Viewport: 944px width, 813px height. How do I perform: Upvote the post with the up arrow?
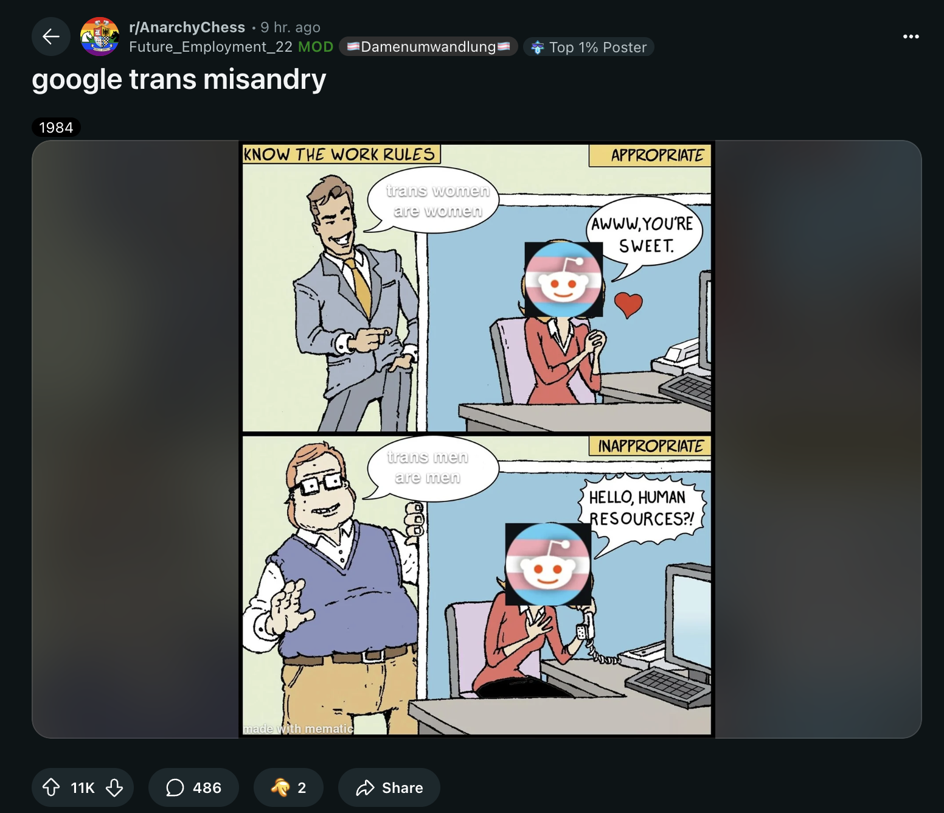coord(51,787)
